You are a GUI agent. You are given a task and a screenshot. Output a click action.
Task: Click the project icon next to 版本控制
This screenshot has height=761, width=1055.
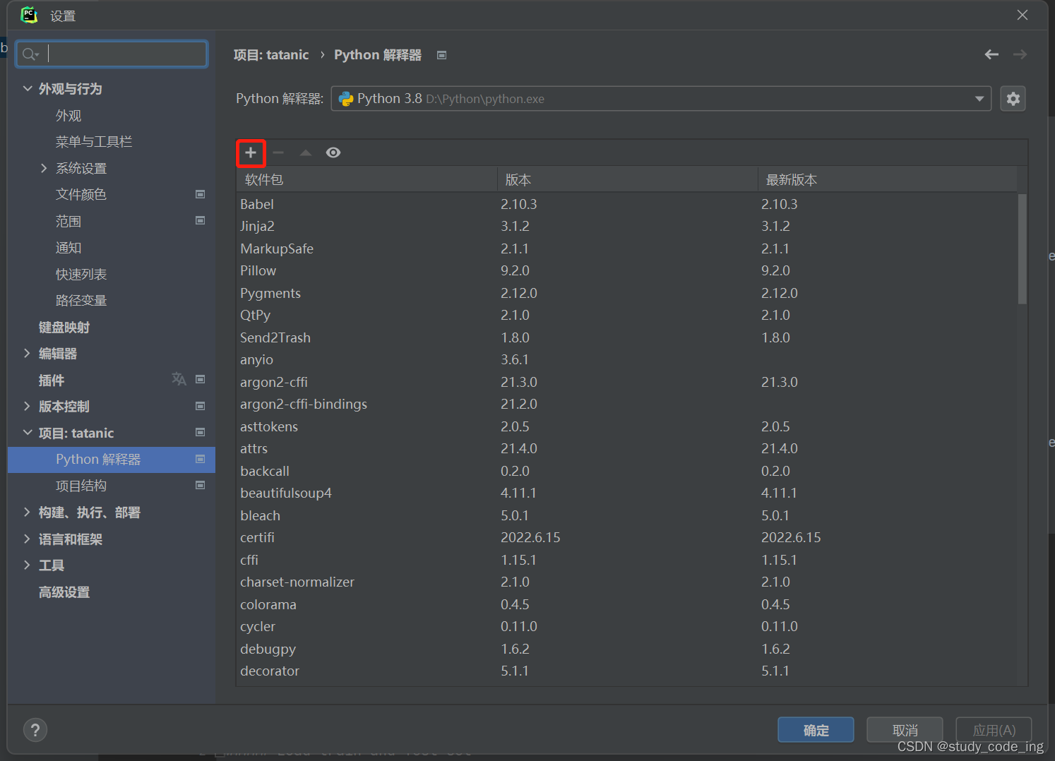coord(201,406)
